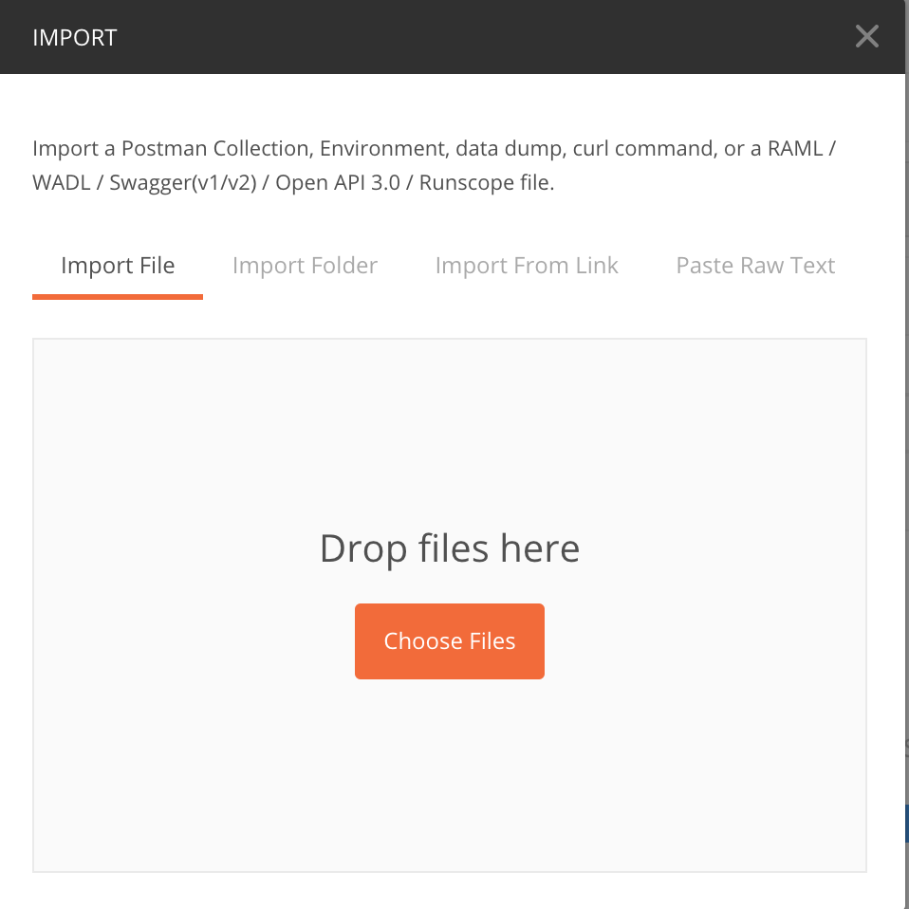The height and width of the screenshot is (909, 909).
Task: Go to the Paste Raw Text tab
Action: pos(755,266)
